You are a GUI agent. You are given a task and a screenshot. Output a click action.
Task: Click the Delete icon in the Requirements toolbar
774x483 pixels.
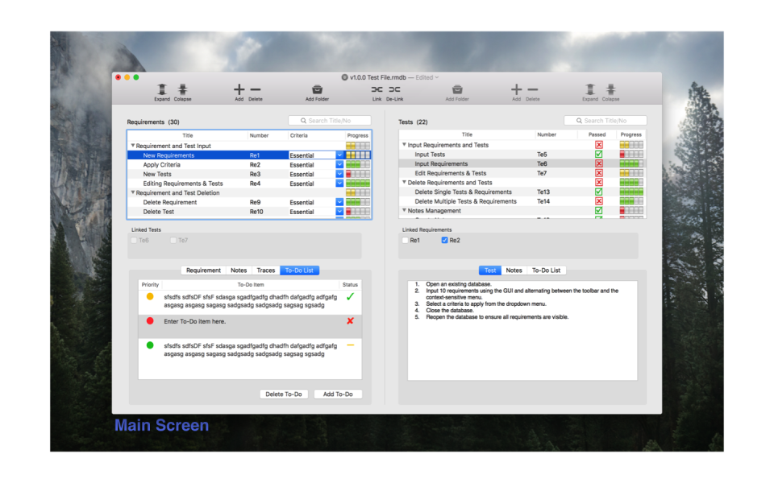point(256,89)
